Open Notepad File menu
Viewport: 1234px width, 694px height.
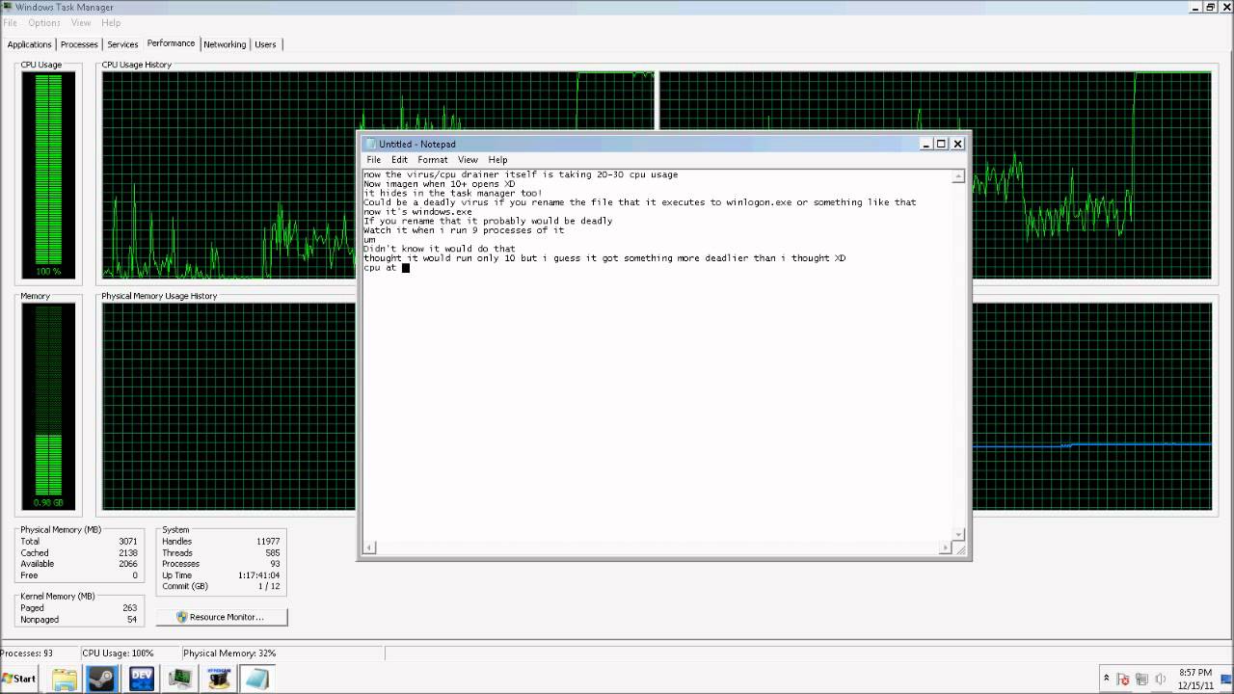coord(373,160)
